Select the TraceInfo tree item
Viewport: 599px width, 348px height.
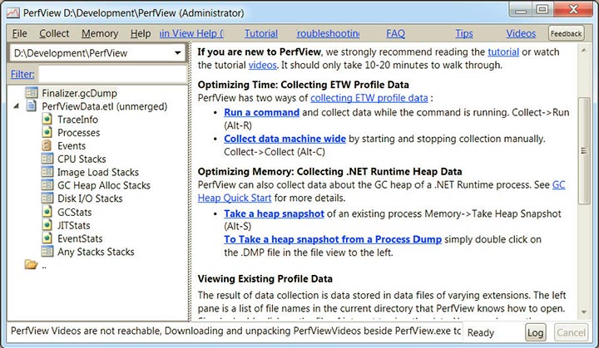77,120
